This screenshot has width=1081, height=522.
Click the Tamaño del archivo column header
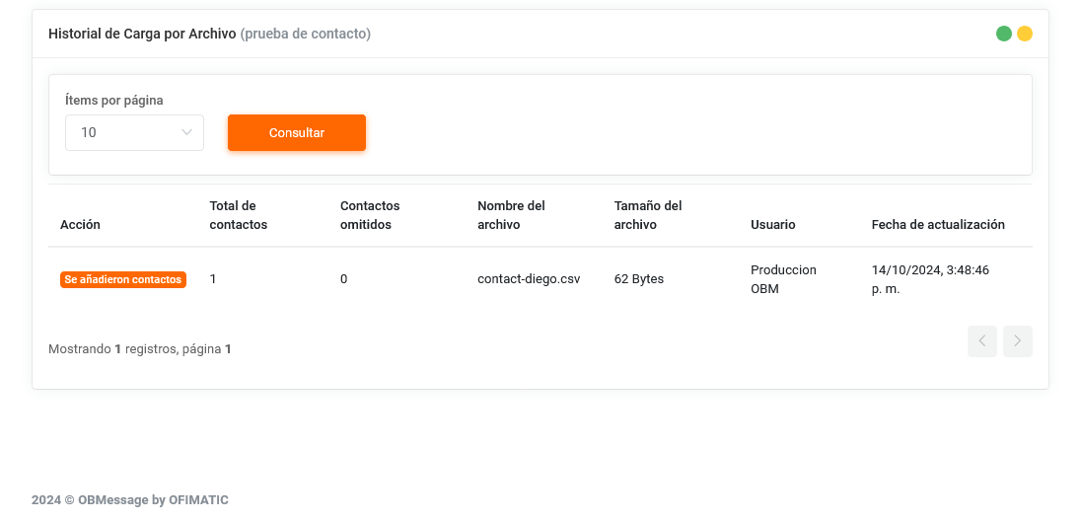[x=648, y=215]
